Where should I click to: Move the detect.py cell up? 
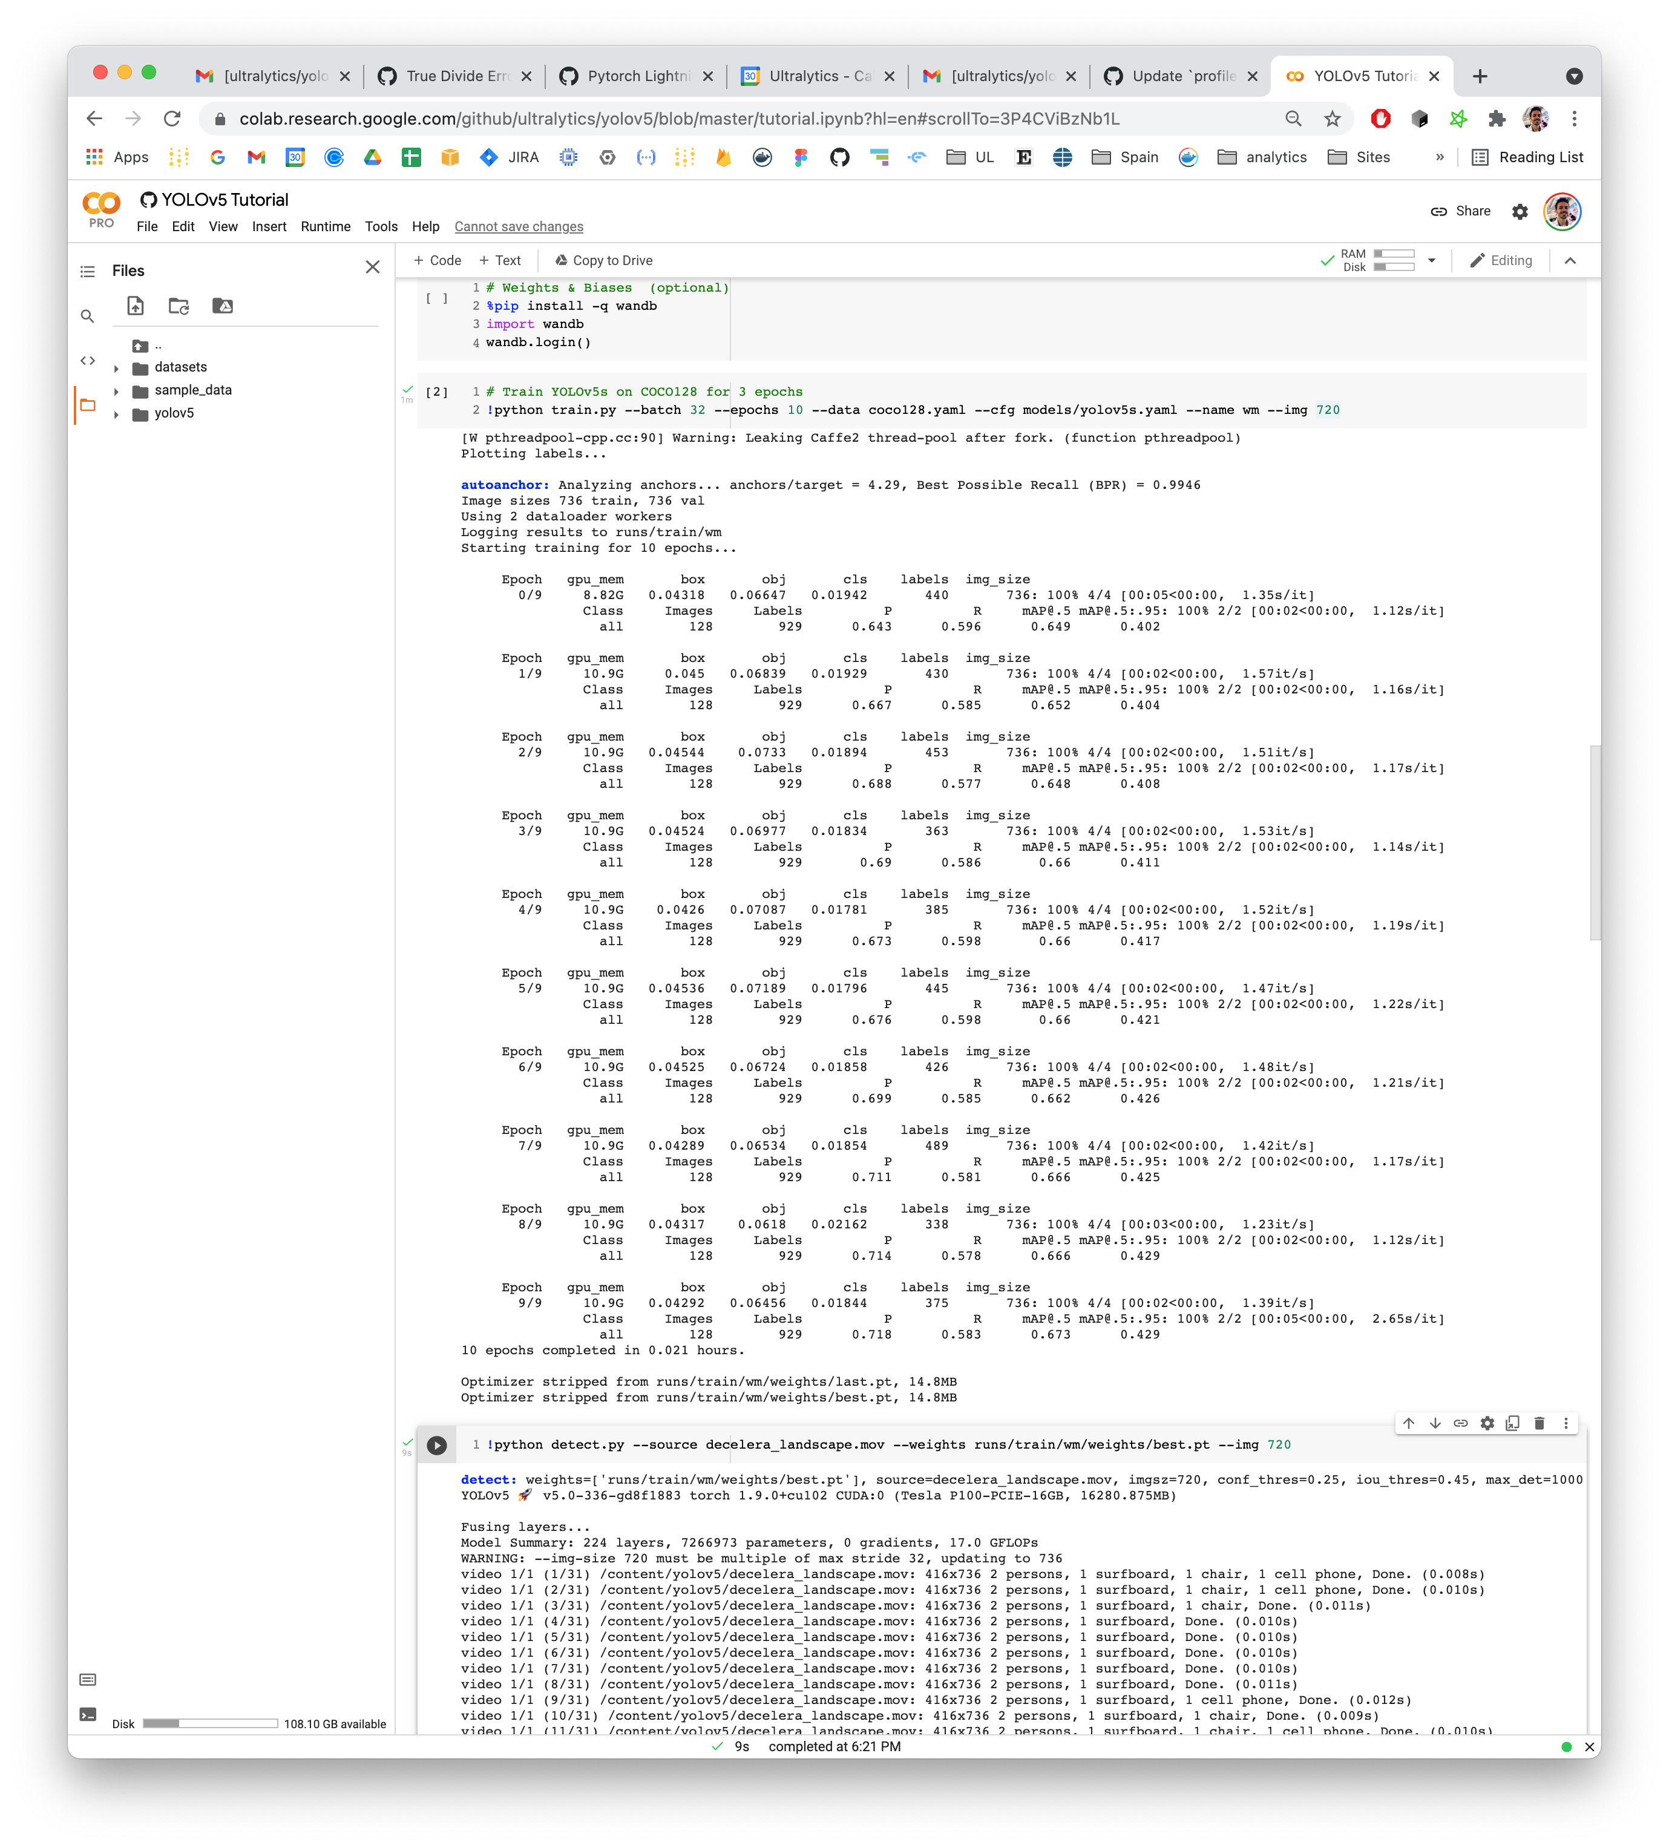point(1408,1424)
